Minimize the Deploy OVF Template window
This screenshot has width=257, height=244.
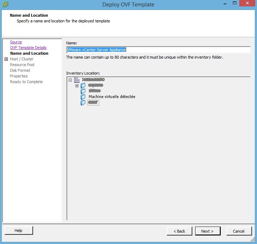225,4
